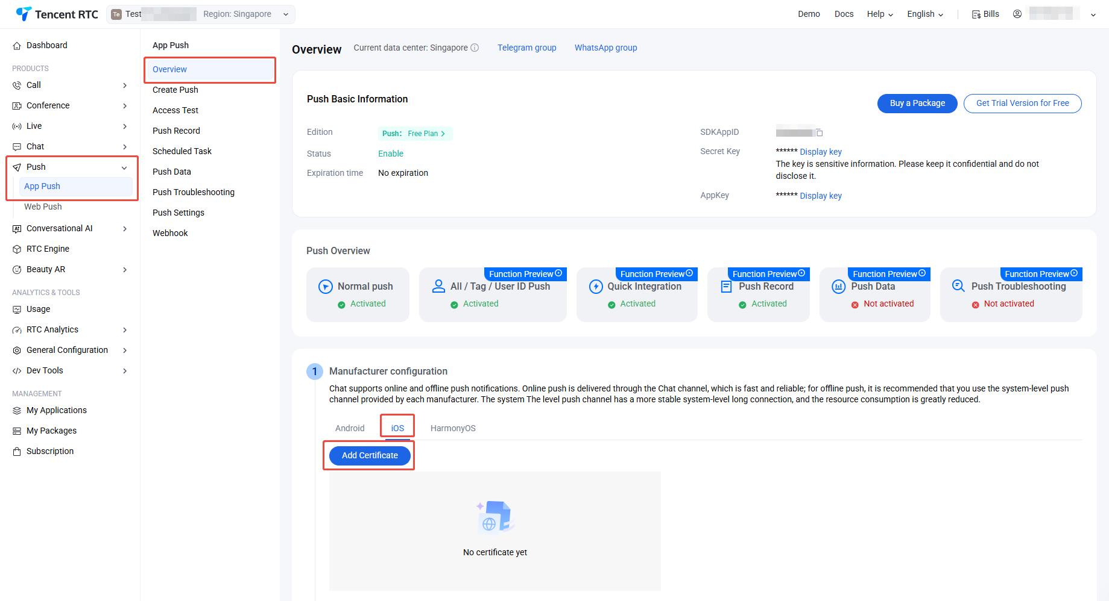The width and height of the screenshot is (1109, 601).
Task: Open the Demo link in header
Action: (x=809, y=14)
